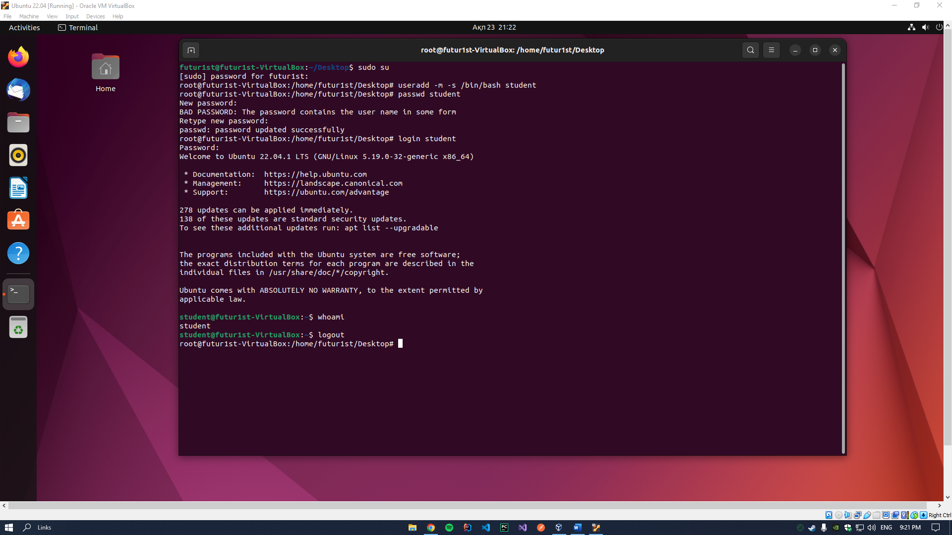Select Terminal icon in dock

[18, 294]
